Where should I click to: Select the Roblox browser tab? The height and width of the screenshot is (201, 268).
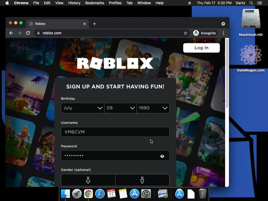click(x=57, y=24)
